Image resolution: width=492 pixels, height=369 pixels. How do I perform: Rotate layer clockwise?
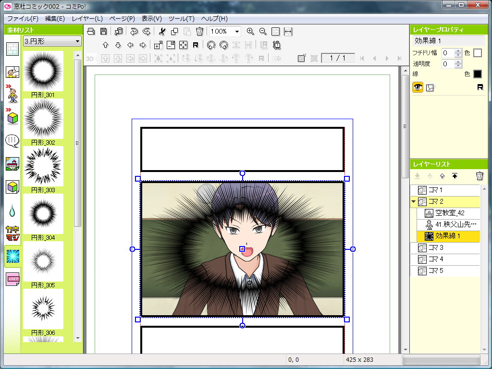pyautogui.click(x=224, y=45)
